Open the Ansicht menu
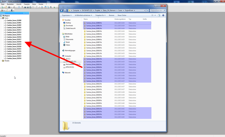The image size is (225, 137). (19, 4)
